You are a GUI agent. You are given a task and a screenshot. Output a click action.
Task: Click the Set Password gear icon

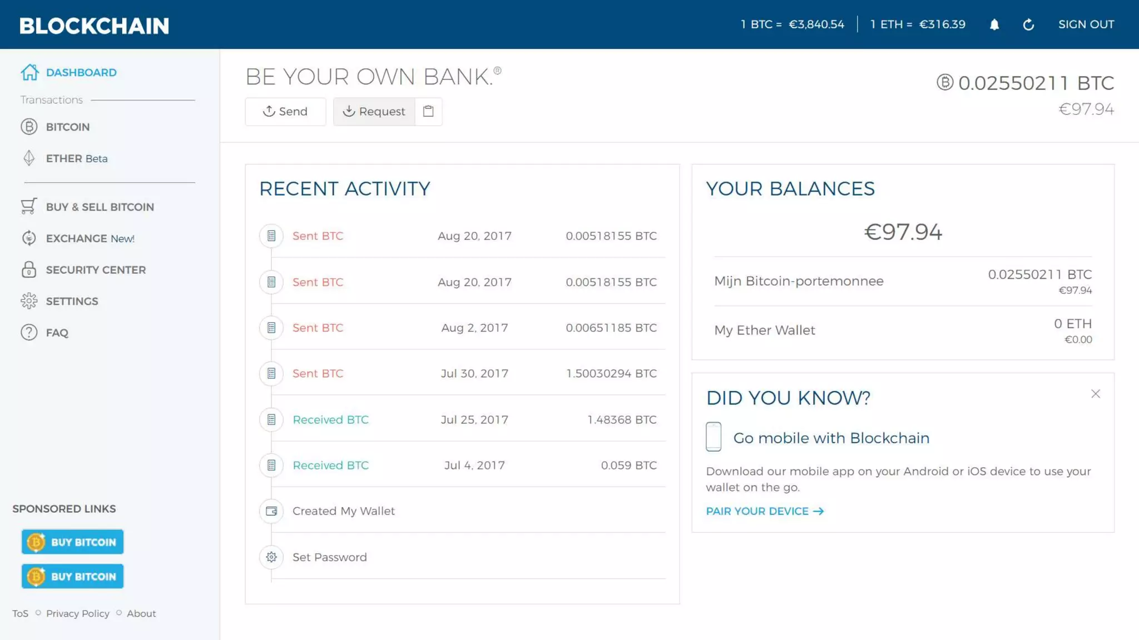271,557
